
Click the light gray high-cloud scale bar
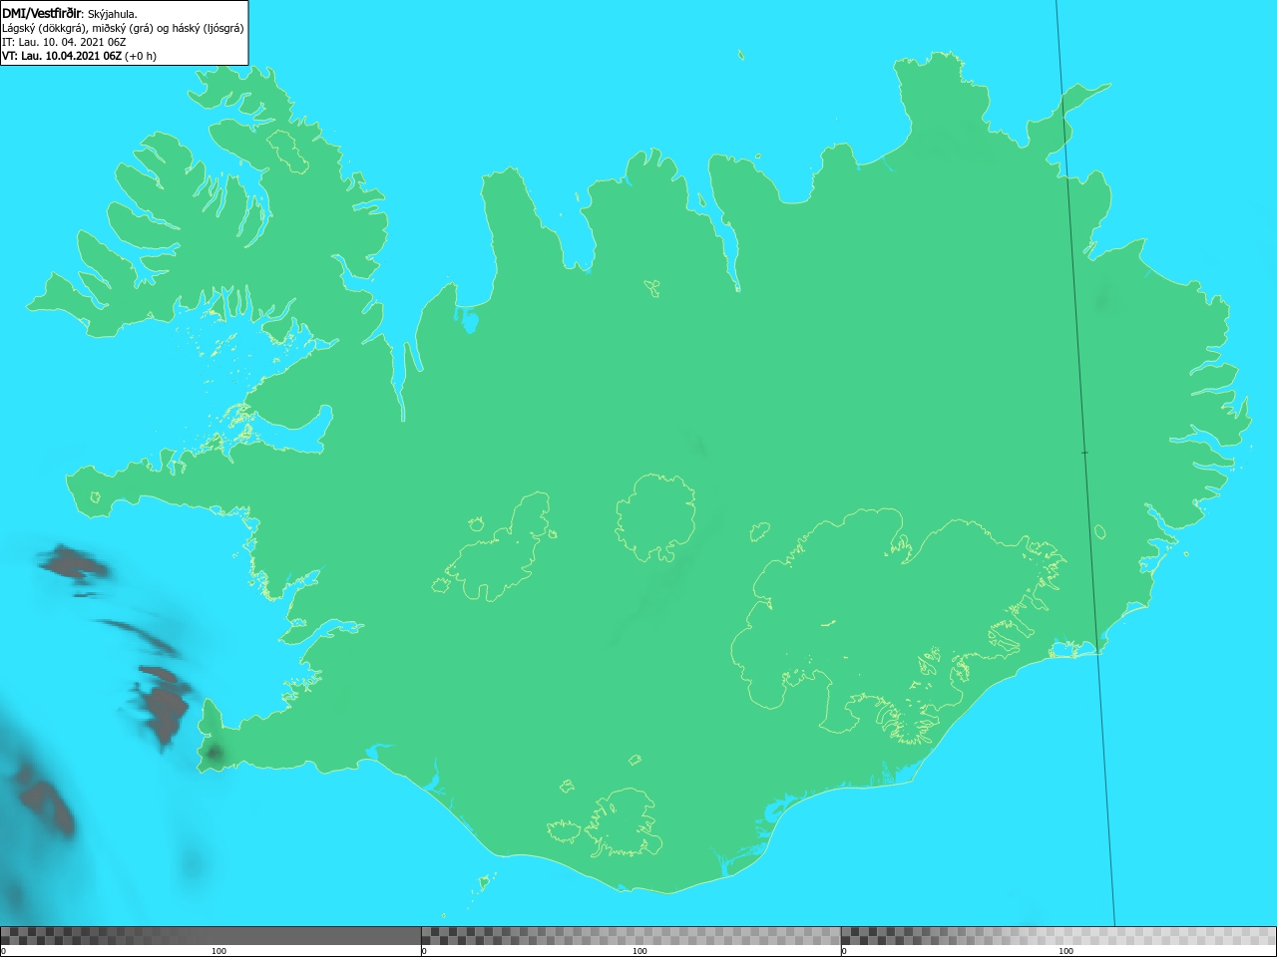1059,936
